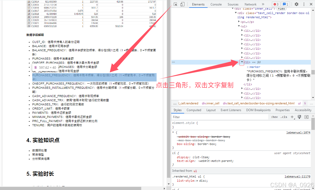The image size is (315, 190).
Task: Click the flex badge on inner_cell div
Action: point(281,9)
